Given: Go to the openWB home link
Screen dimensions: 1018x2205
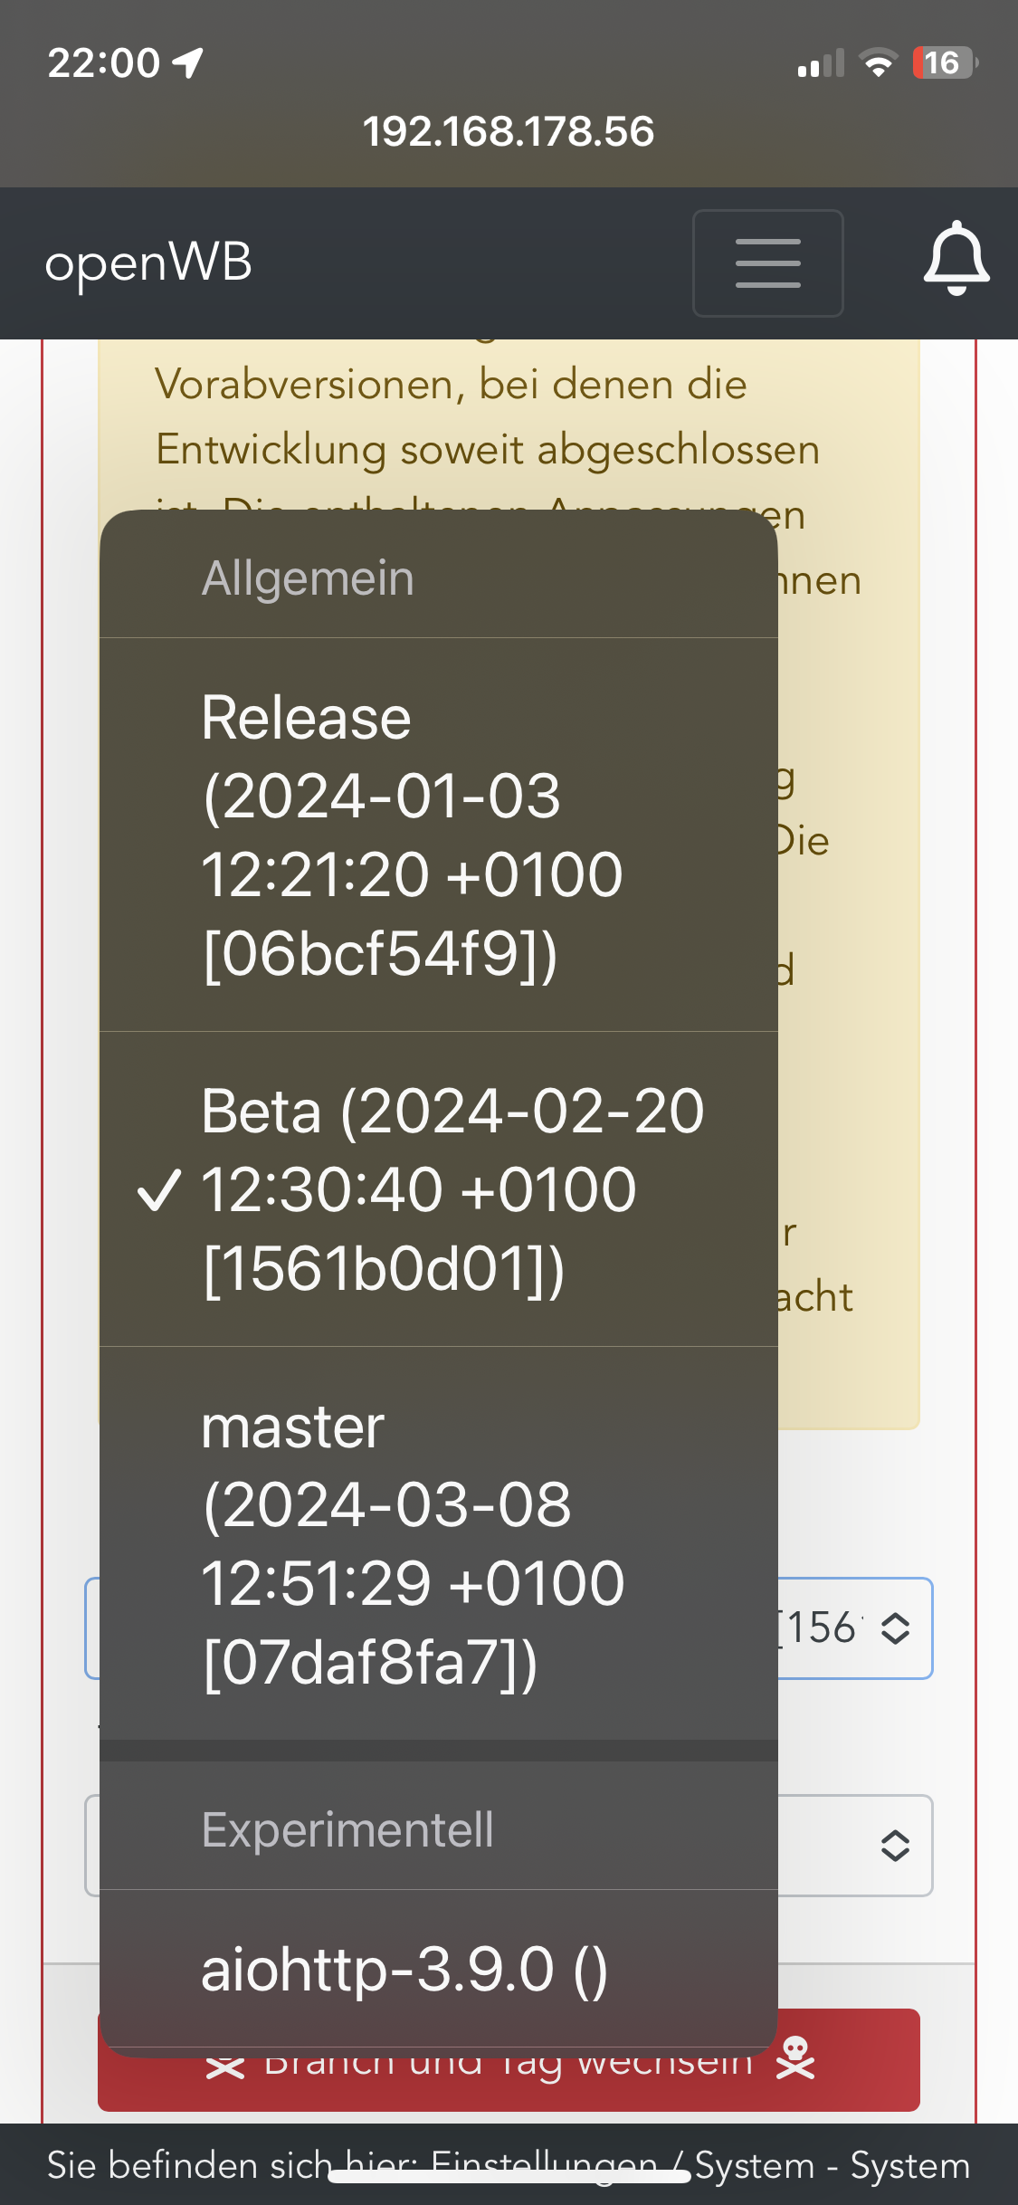Looking at the screenshot, I should point(148,263).
